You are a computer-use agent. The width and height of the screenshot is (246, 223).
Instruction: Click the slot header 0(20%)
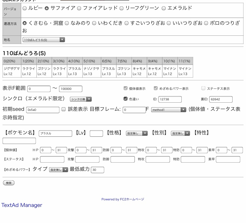pos(12,61)
